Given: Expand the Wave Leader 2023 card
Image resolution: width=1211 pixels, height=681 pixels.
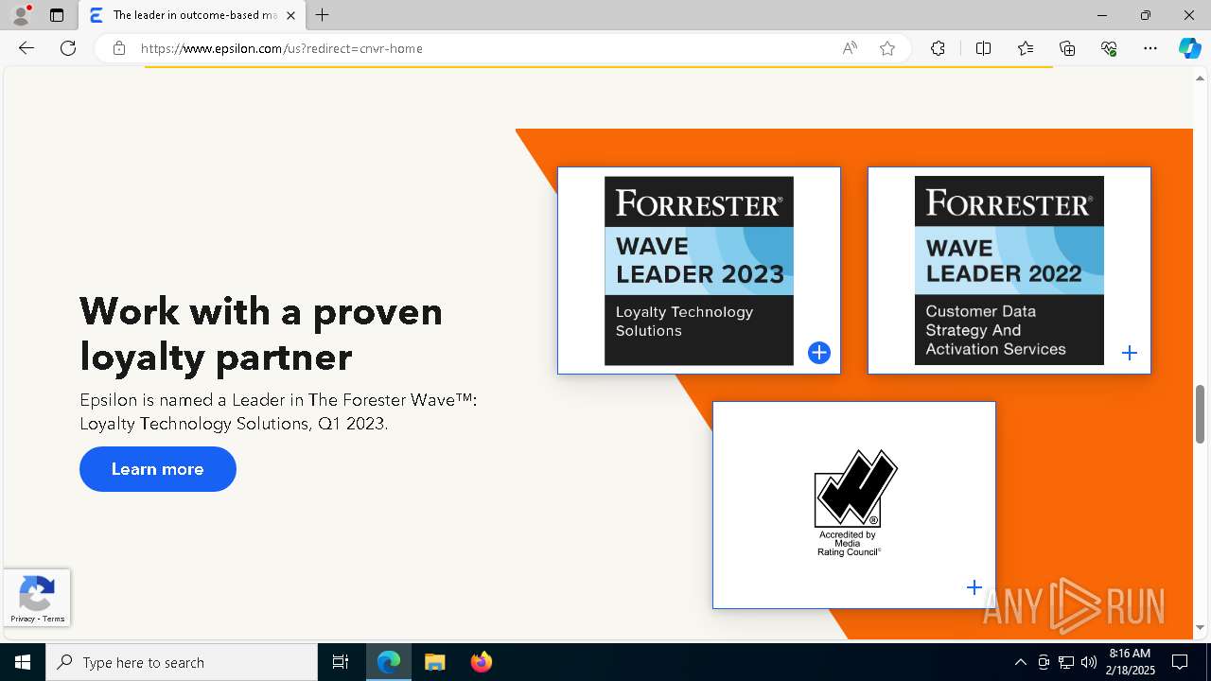Looking at the screenshot, I should click(819, 353).
